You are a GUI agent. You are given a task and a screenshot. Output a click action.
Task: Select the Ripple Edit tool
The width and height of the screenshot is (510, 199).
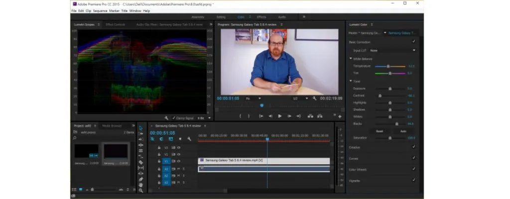pos(141,139)
